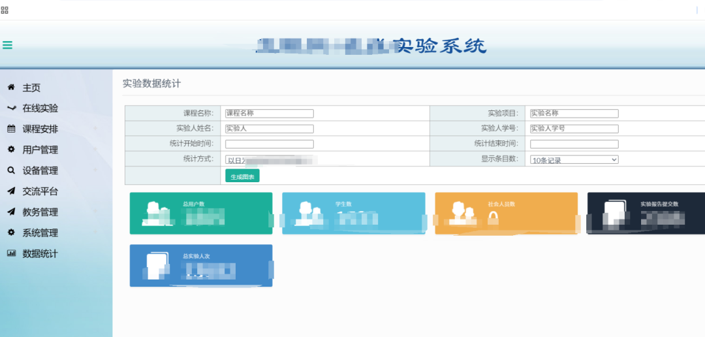
Task: Click the paper plane icon beside 交流平台
Action: pyautogui.click(x=11, y=191)
